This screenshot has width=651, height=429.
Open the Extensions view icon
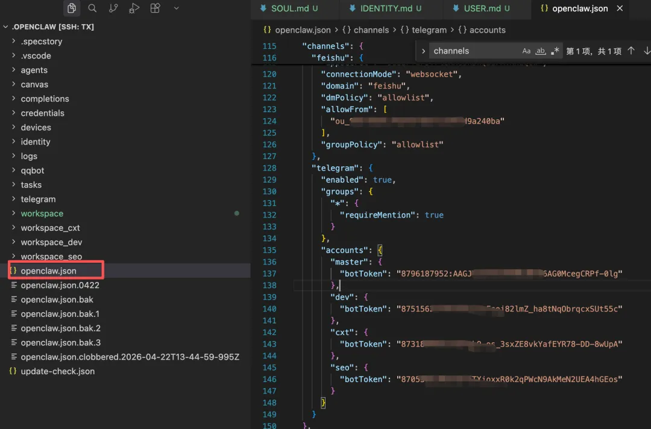coord(156,8)
